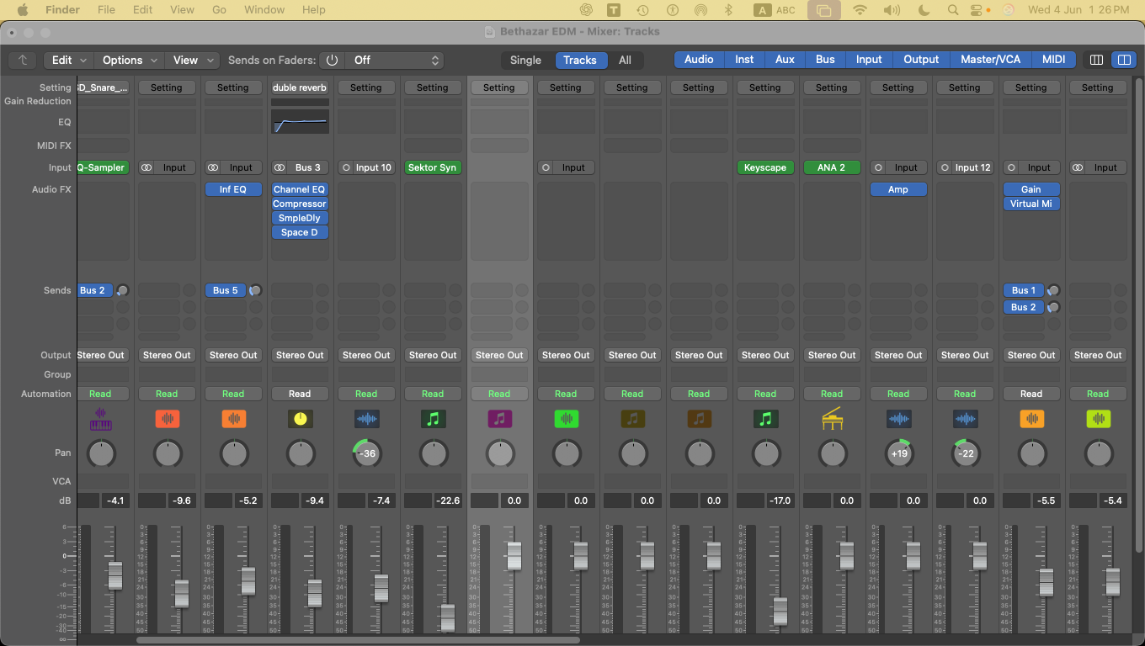Toggle the Inst channel filter
Image resolution: width=1145 pixels, height=646 pixels.
click(744, 60)
